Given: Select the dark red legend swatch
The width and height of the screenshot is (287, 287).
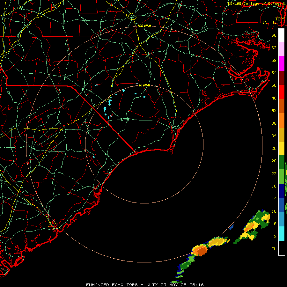Looking at the screenshot, I should click(282, 77).
